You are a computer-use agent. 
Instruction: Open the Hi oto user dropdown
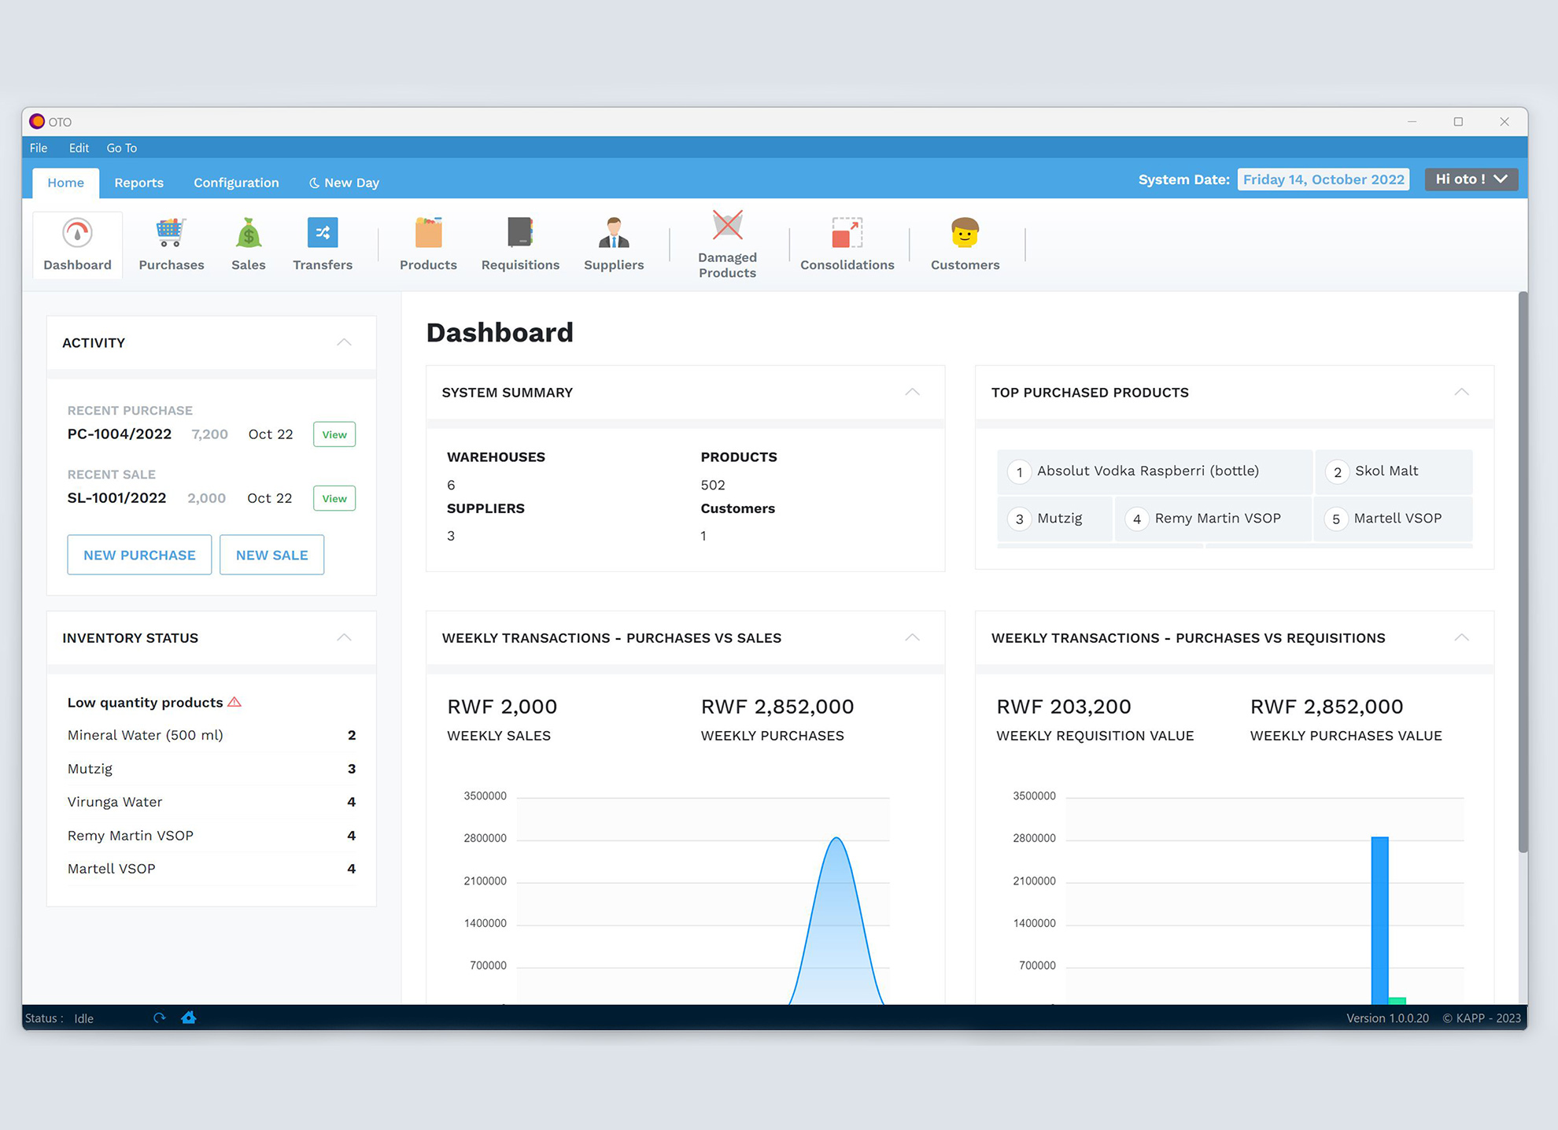click(x=1471, y=179)
